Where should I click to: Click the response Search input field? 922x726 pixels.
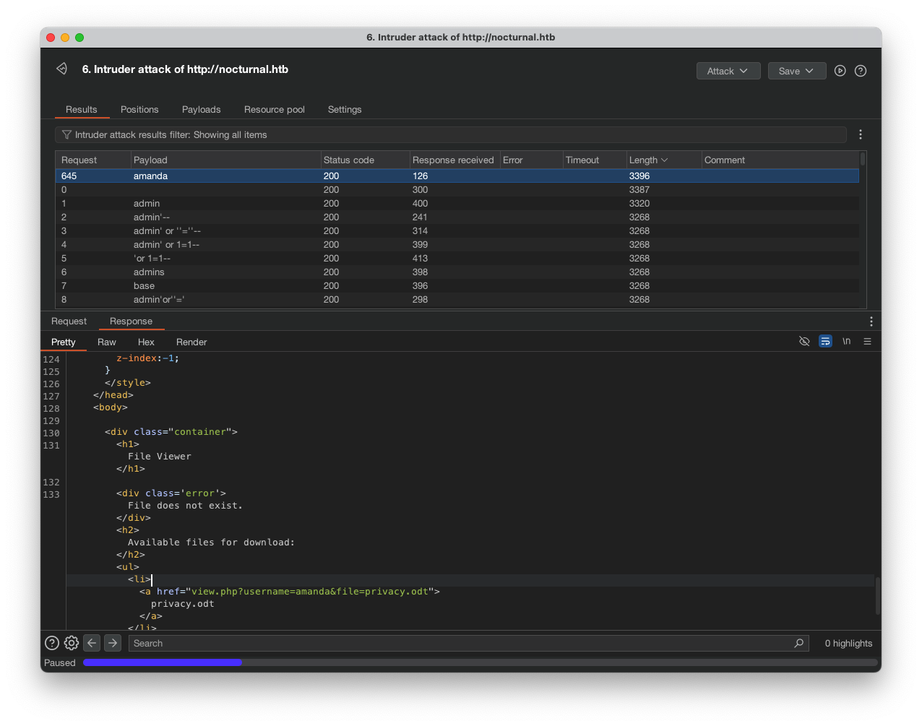point(468,644)
